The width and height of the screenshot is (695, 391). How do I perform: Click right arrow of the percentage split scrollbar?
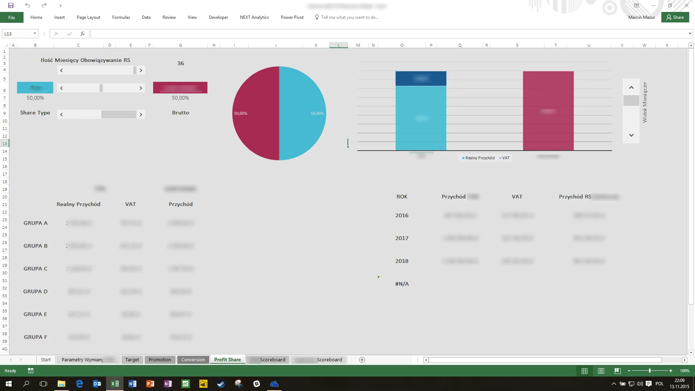141,88
